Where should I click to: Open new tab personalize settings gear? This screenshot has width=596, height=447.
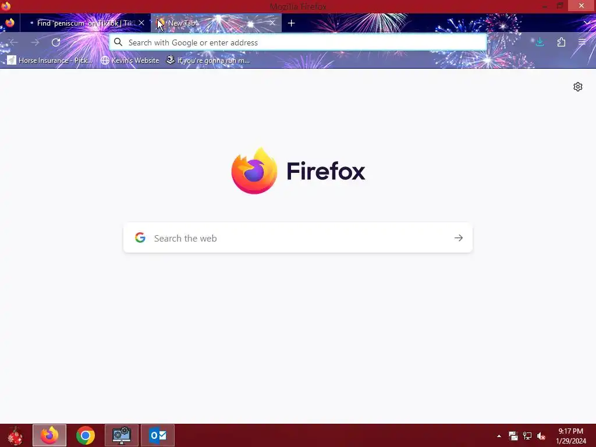pyautogui.click(x=578, y=87)
